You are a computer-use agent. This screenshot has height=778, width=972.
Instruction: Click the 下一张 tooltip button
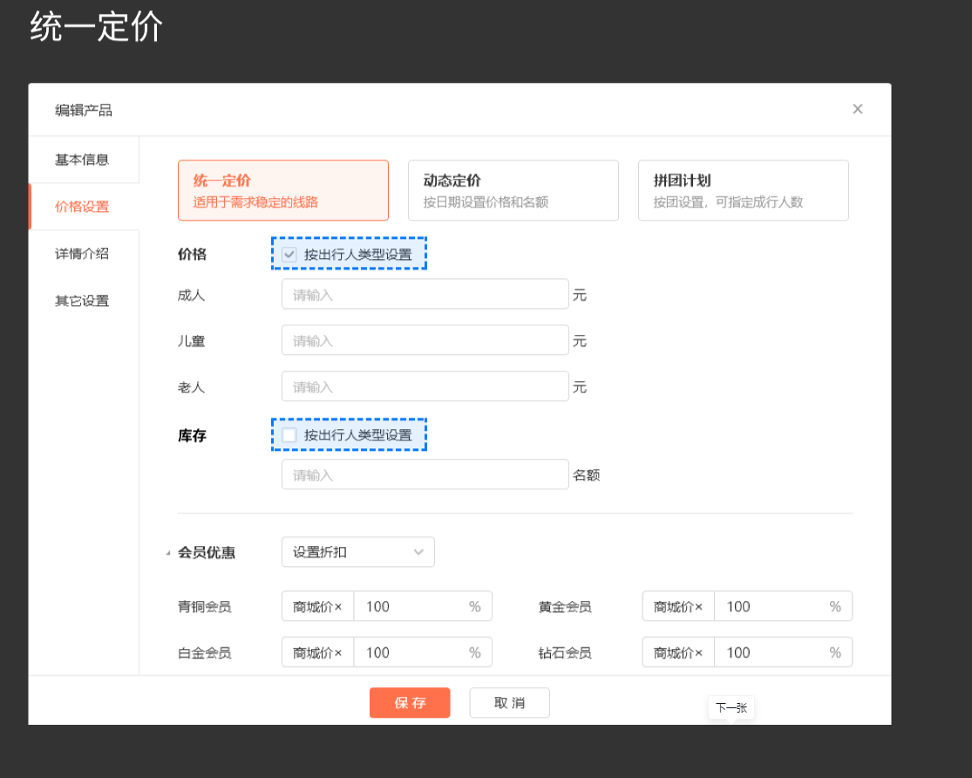pos(731,707)
